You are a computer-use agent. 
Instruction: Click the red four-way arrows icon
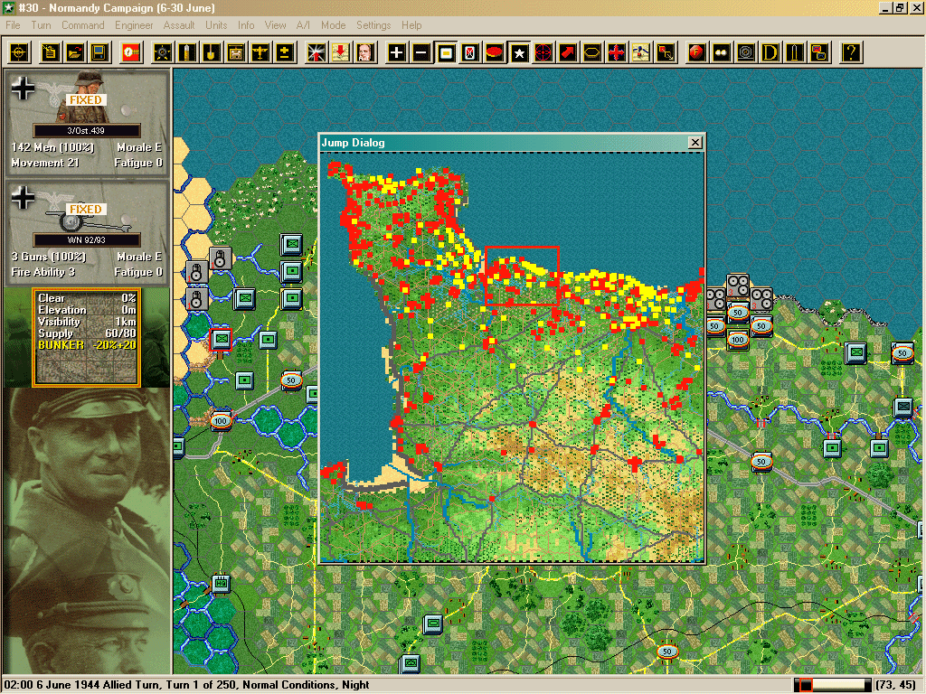[616, 52]
